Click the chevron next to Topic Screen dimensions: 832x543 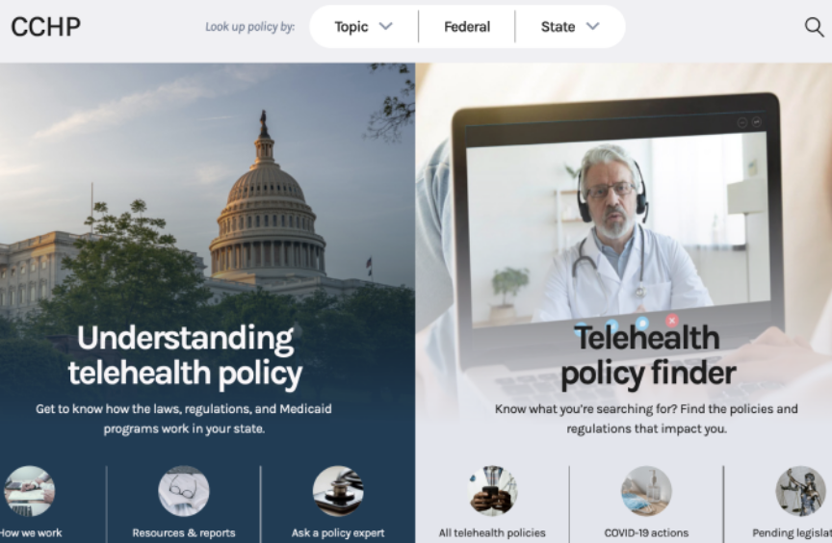(x=386, y=26)
